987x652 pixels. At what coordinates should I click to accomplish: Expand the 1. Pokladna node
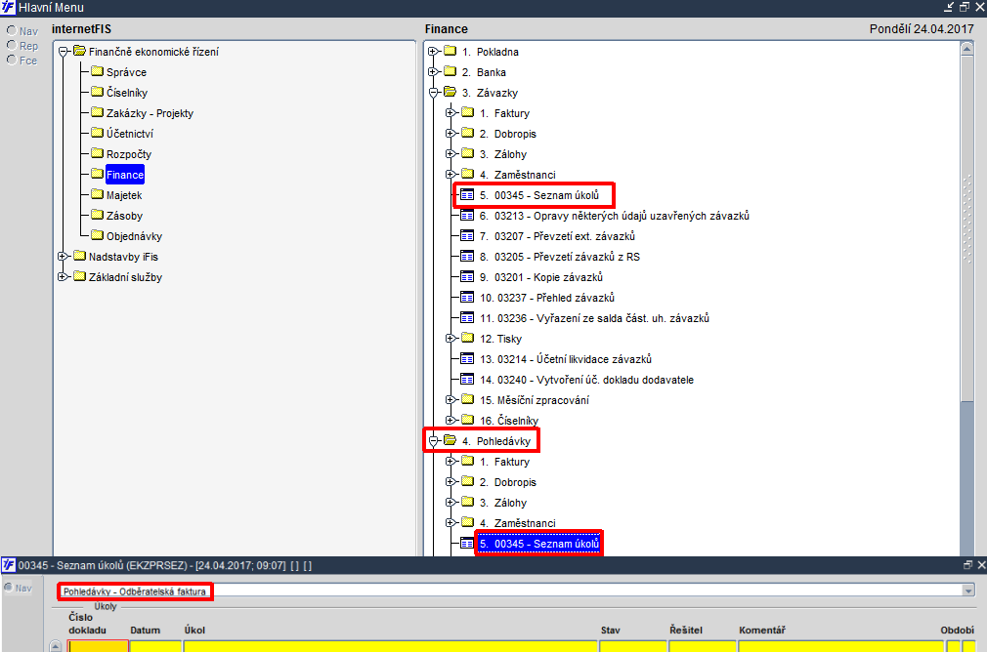click(433, 52)
